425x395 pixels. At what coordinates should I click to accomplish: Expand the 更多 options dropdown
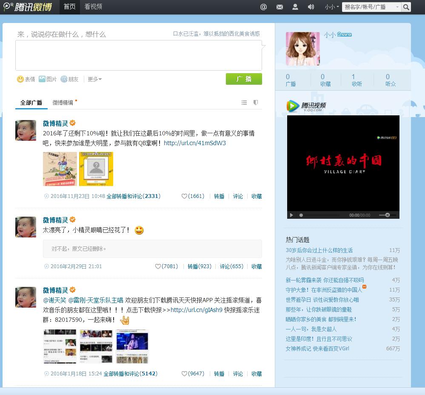94,79
